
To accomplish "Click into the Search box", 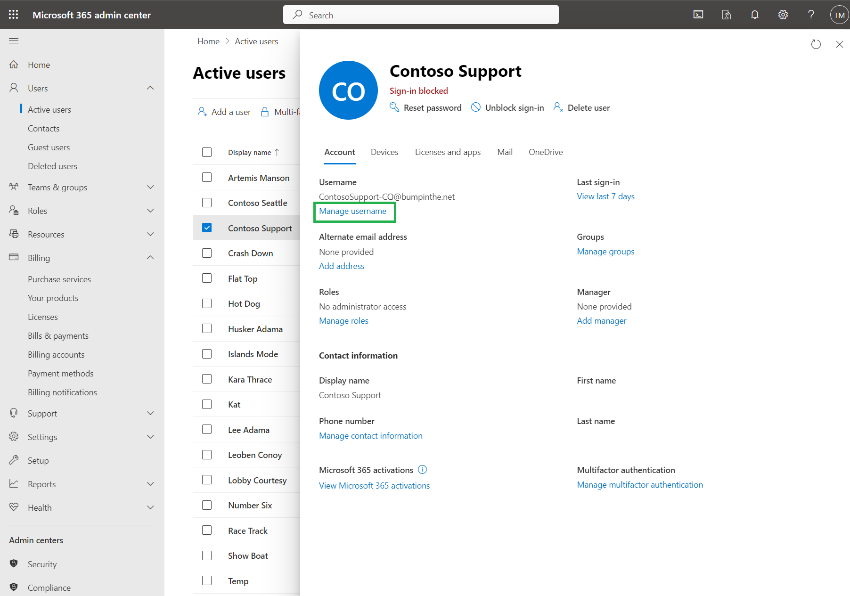I will [x=421, y=15].
